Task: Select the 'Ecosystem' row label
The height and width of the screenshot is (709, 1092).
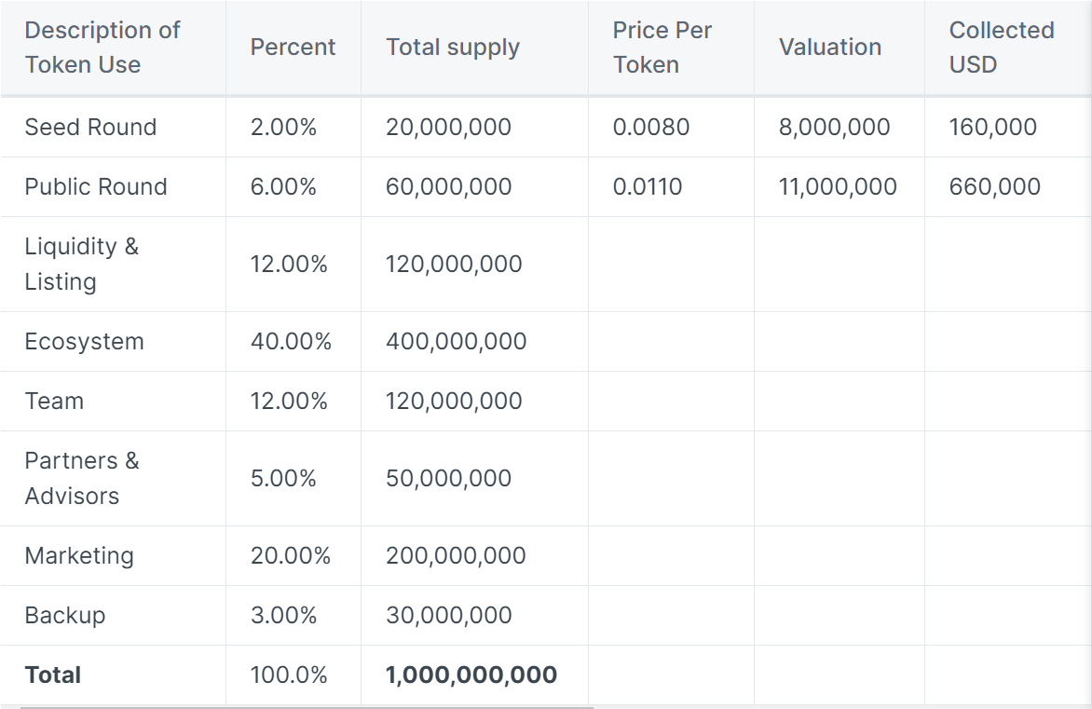Action: [85, 342]
